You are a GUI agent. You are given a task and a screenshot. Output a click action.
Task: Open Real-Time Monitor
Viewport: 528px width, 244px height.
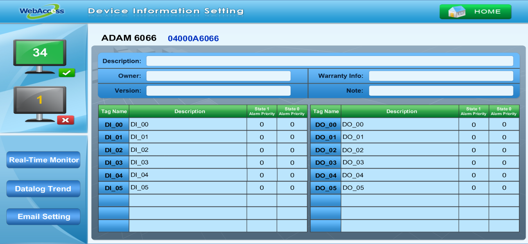tap(43, 160)
